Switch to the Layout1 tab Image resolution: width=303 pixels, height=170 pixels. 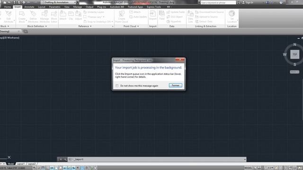(21, 164)
